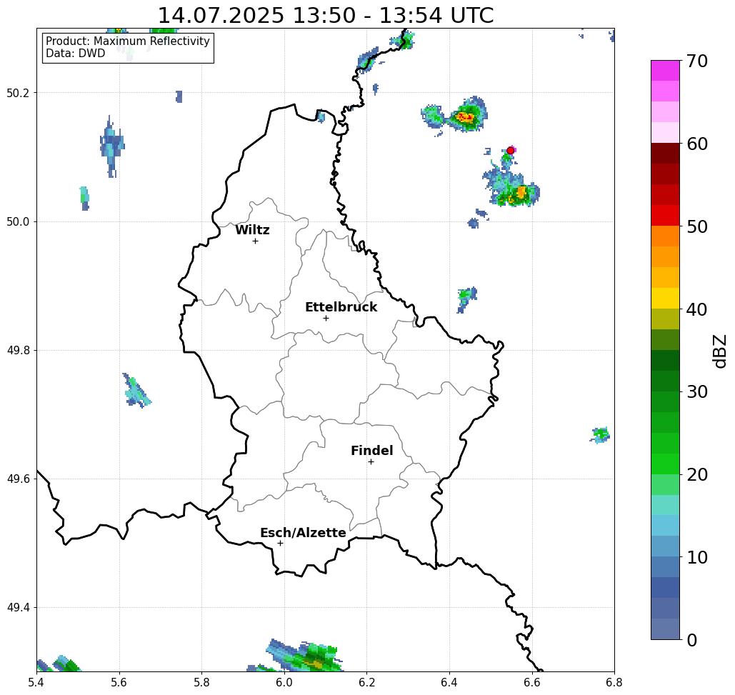735x695 pixels.
Task: Click the longitude 5.4 axis tick label
Action: coord(36,683)
